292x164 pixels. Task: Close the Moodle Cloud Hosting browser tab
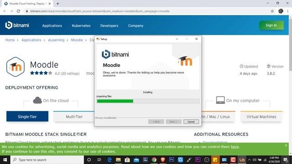click(50, 4)
